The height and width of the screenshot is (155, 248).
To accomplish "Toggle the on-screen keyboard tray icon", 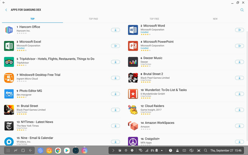I will pos(184,150).
